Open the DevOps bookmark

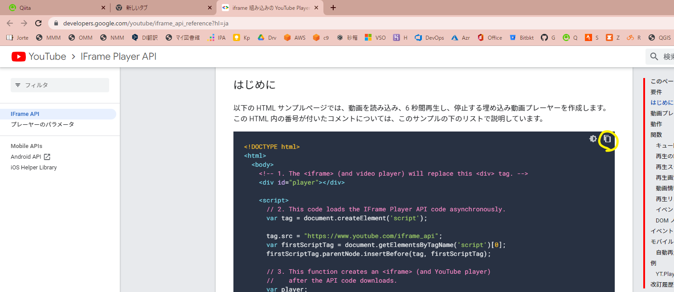429,38
